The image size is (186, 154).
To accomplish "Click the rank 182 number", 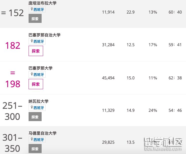I will [13, 45].
